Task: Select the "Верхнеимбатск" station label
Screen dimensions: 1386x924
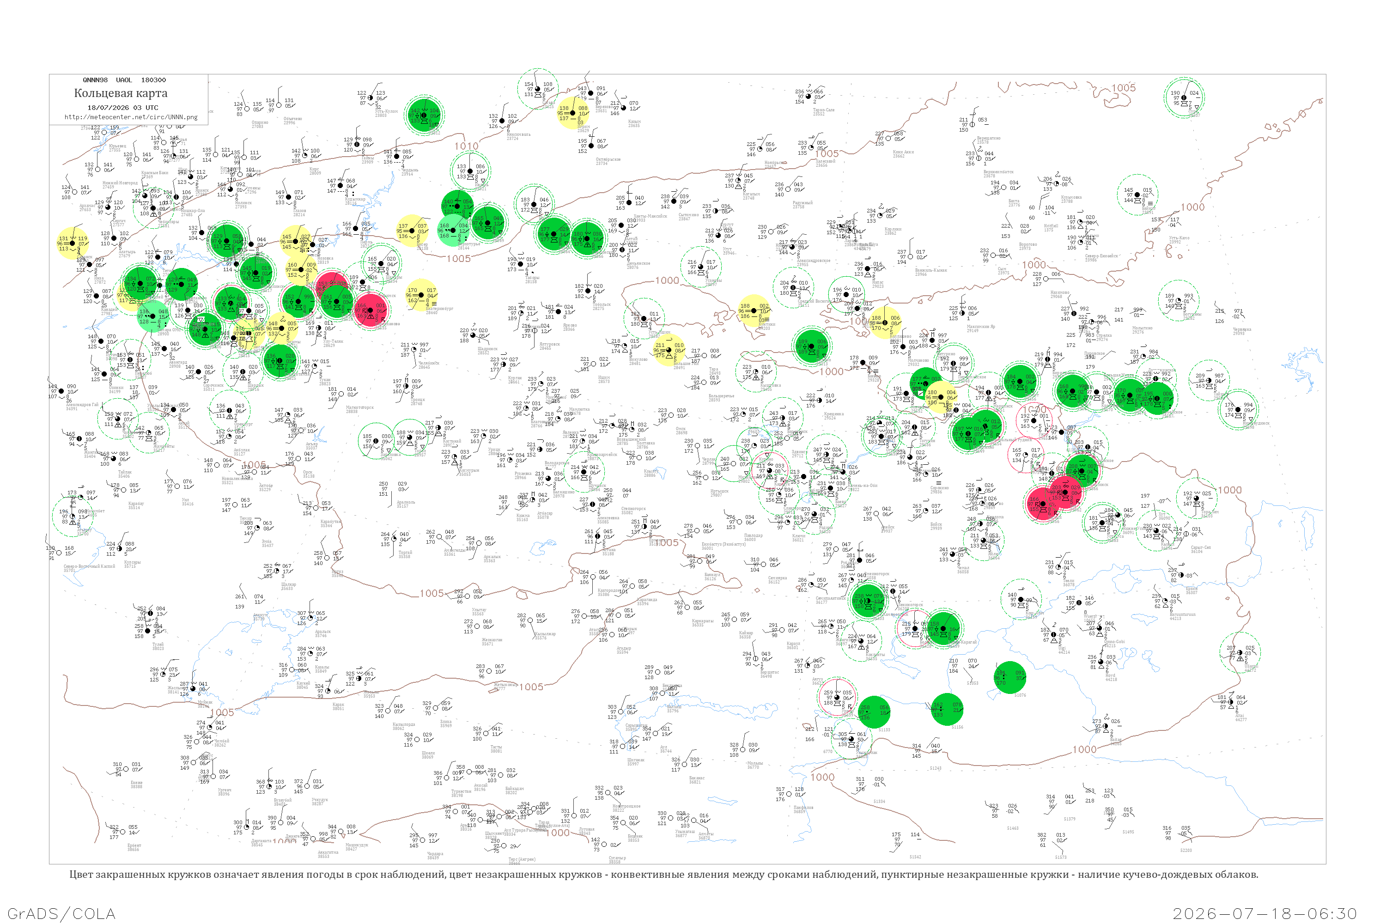Action: point(998,172)
